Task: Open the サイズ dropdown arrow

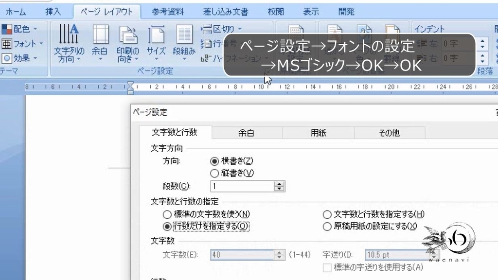Action: point(156,59)
